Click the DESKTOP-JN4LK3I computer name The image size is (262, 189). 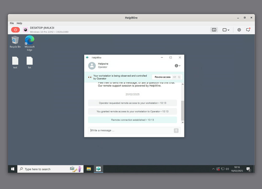click(x=42, y=28)
